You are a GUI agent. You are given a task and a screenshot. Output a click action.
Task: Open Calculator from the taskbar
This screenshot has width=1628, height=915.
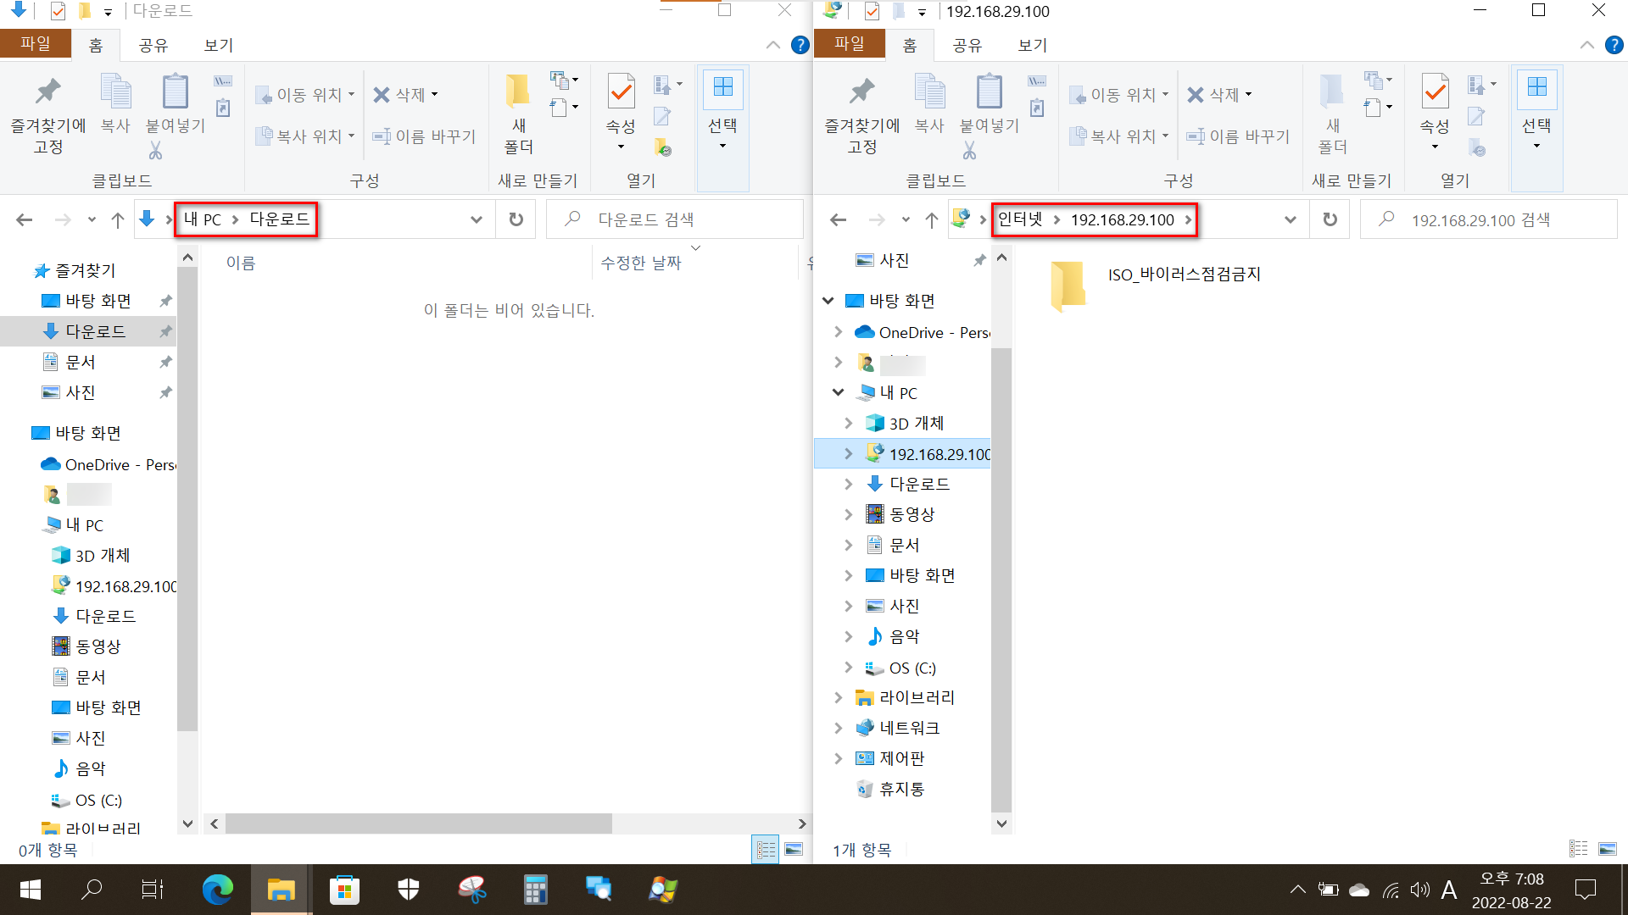click(x=535, y=890)
